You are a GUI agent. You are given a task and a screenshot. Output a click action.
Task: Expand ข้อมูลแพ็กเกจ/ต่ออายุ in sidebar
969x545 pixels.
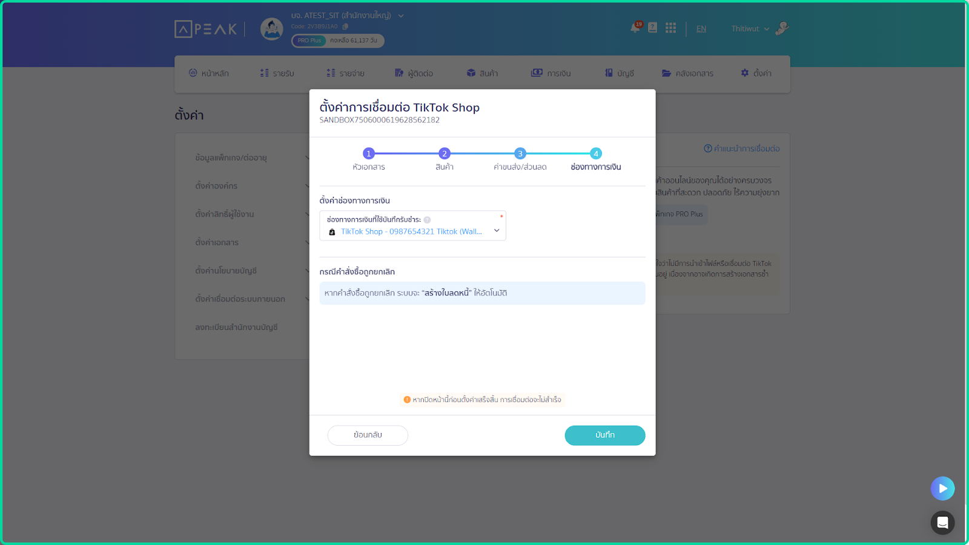[251, 157]
